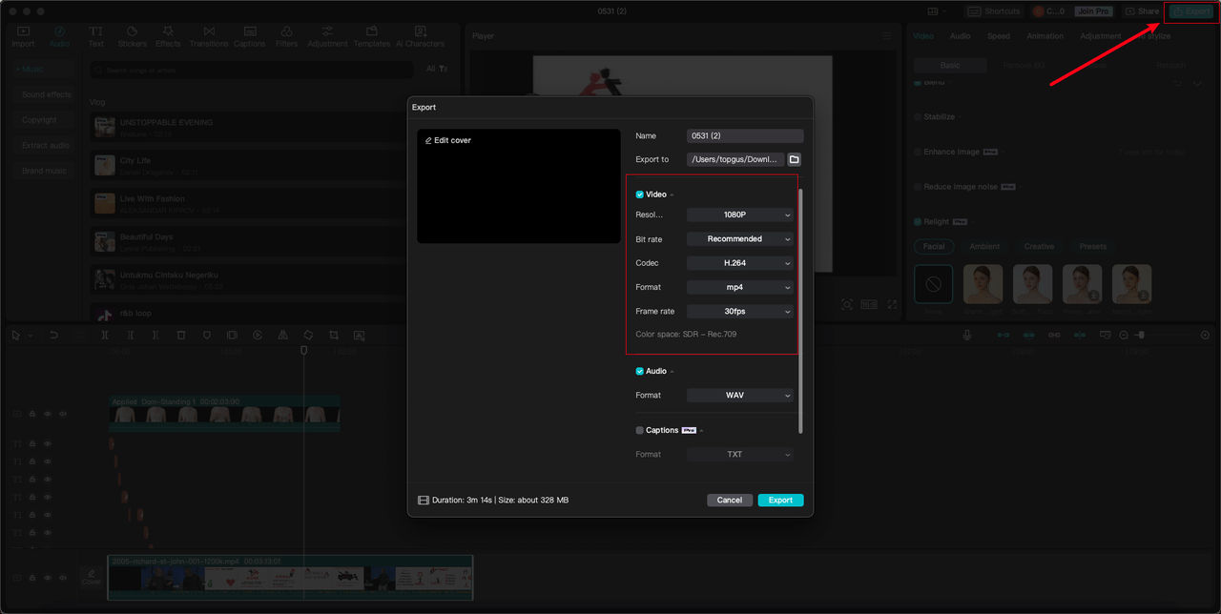Viewport: 1221px width, 614px height.
Task: Open the Templates panel icon
Action: click(372, 31)
